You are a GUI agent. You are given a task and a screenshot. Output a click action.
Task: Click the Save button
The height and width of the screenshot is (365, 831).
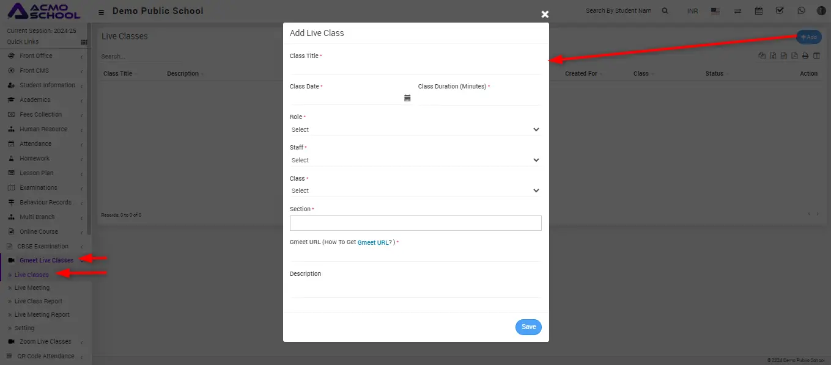click(x=528, y=327)
